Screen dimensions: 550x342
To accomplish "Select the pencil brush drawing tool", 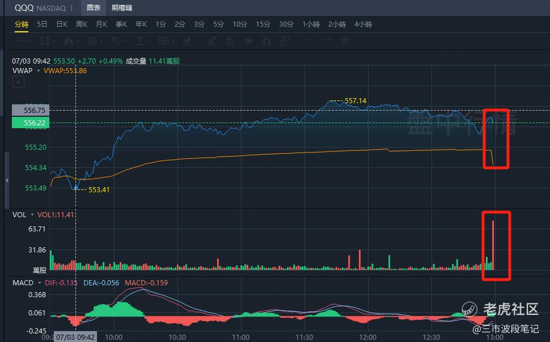I will pos(212,41).
